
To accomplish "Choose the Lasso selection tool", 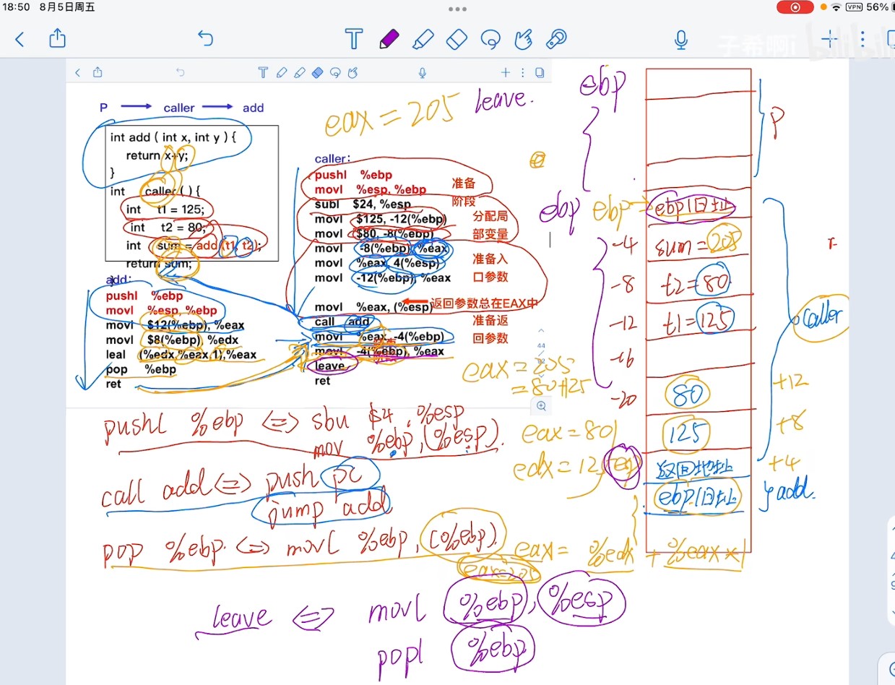I will (490, 39).
